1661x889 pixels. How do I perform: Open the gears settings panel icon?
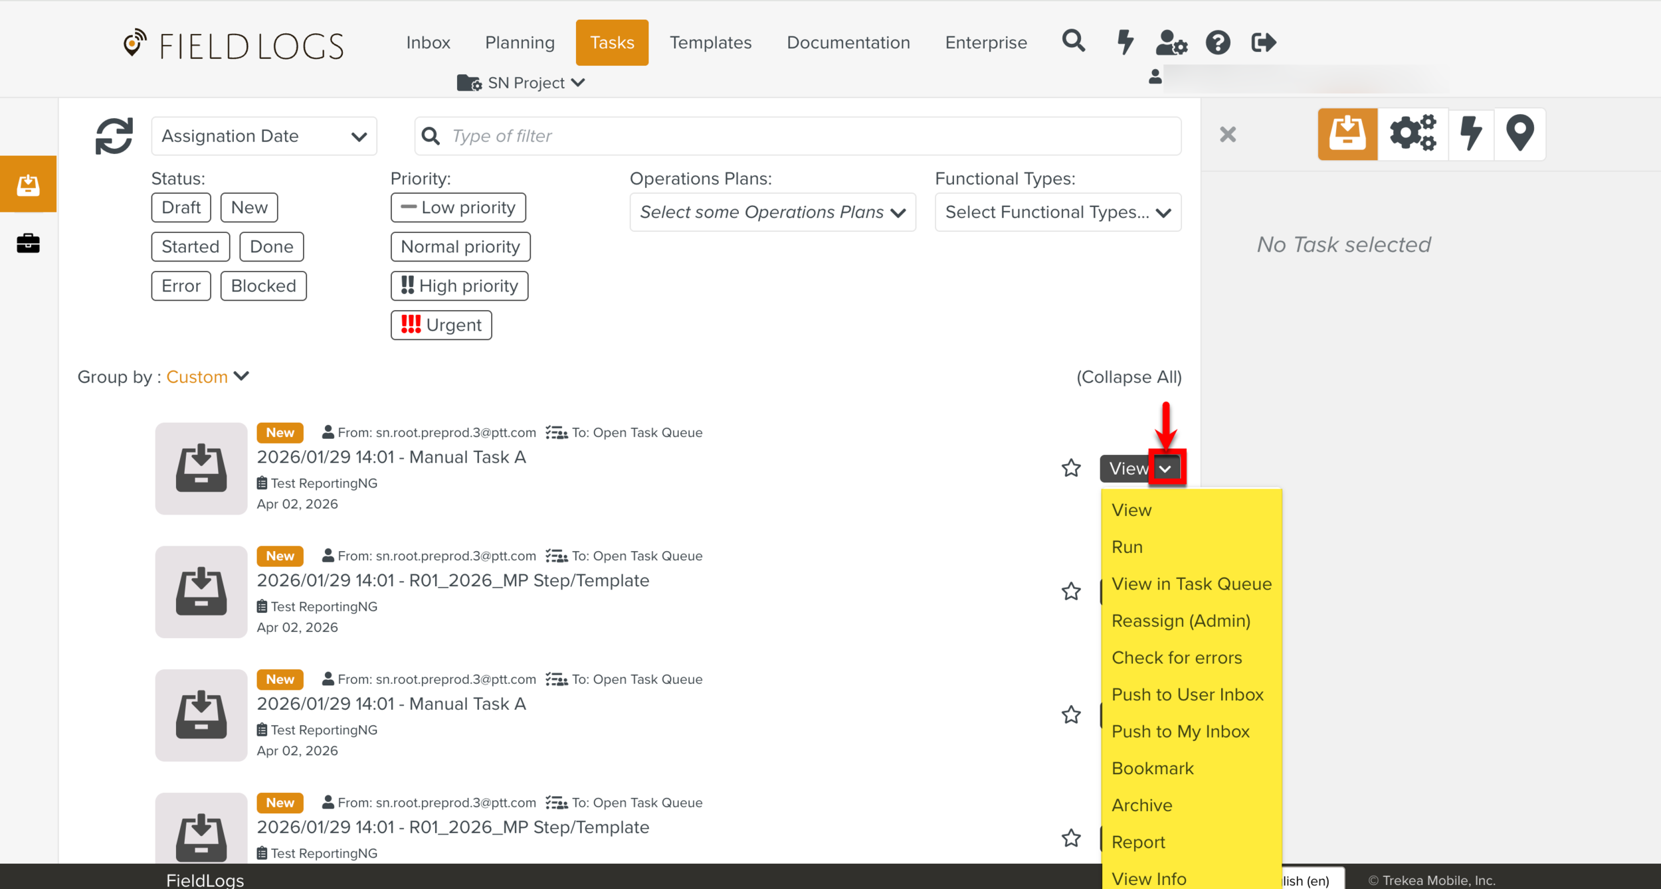coord(1412,134)
